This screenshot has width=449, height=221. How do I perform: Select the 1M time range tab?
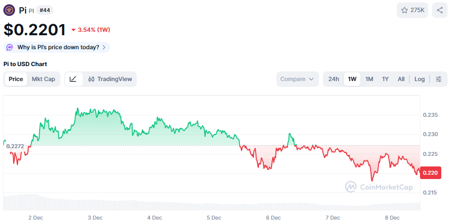point(369,79)
